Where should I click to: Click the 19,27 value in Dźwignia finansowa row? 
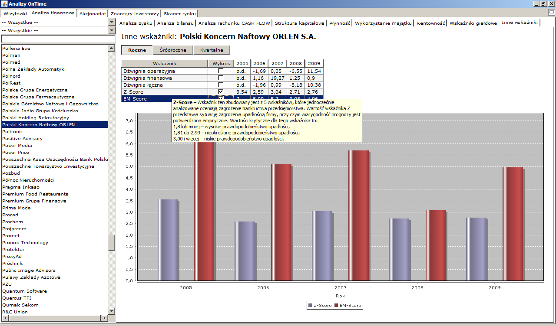278,78
